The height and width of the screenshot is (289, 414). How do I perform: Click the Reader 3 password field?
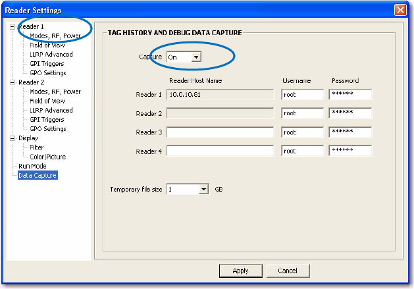click(x=350, y=132)
